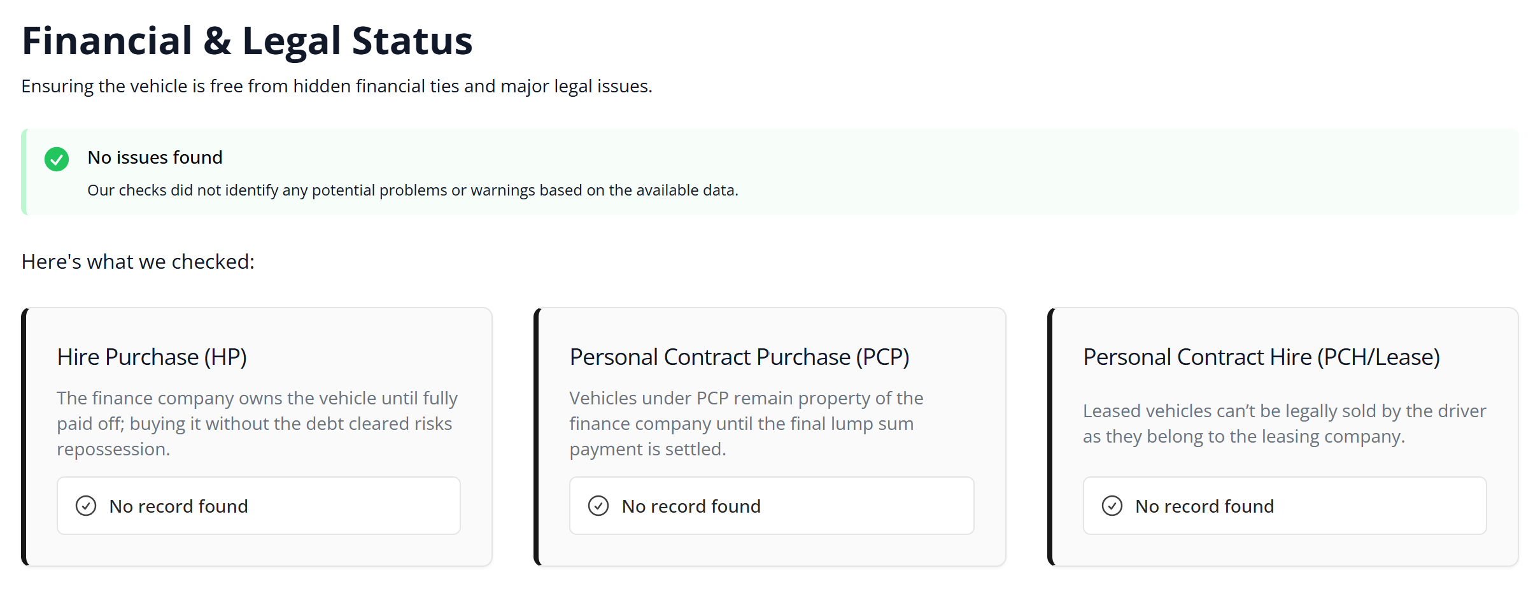This screenshot has height=591, width=1533.
Task: Click the check circle icon in PCH/Lease card
Action: (1112, 506)
